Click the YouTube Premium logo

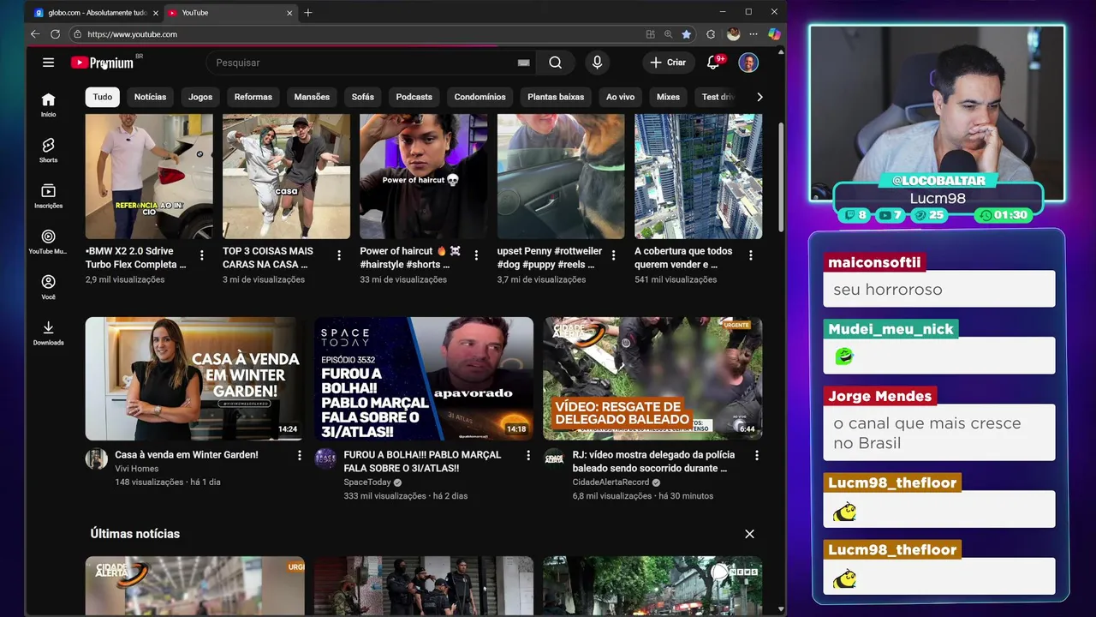click(103, 63)
